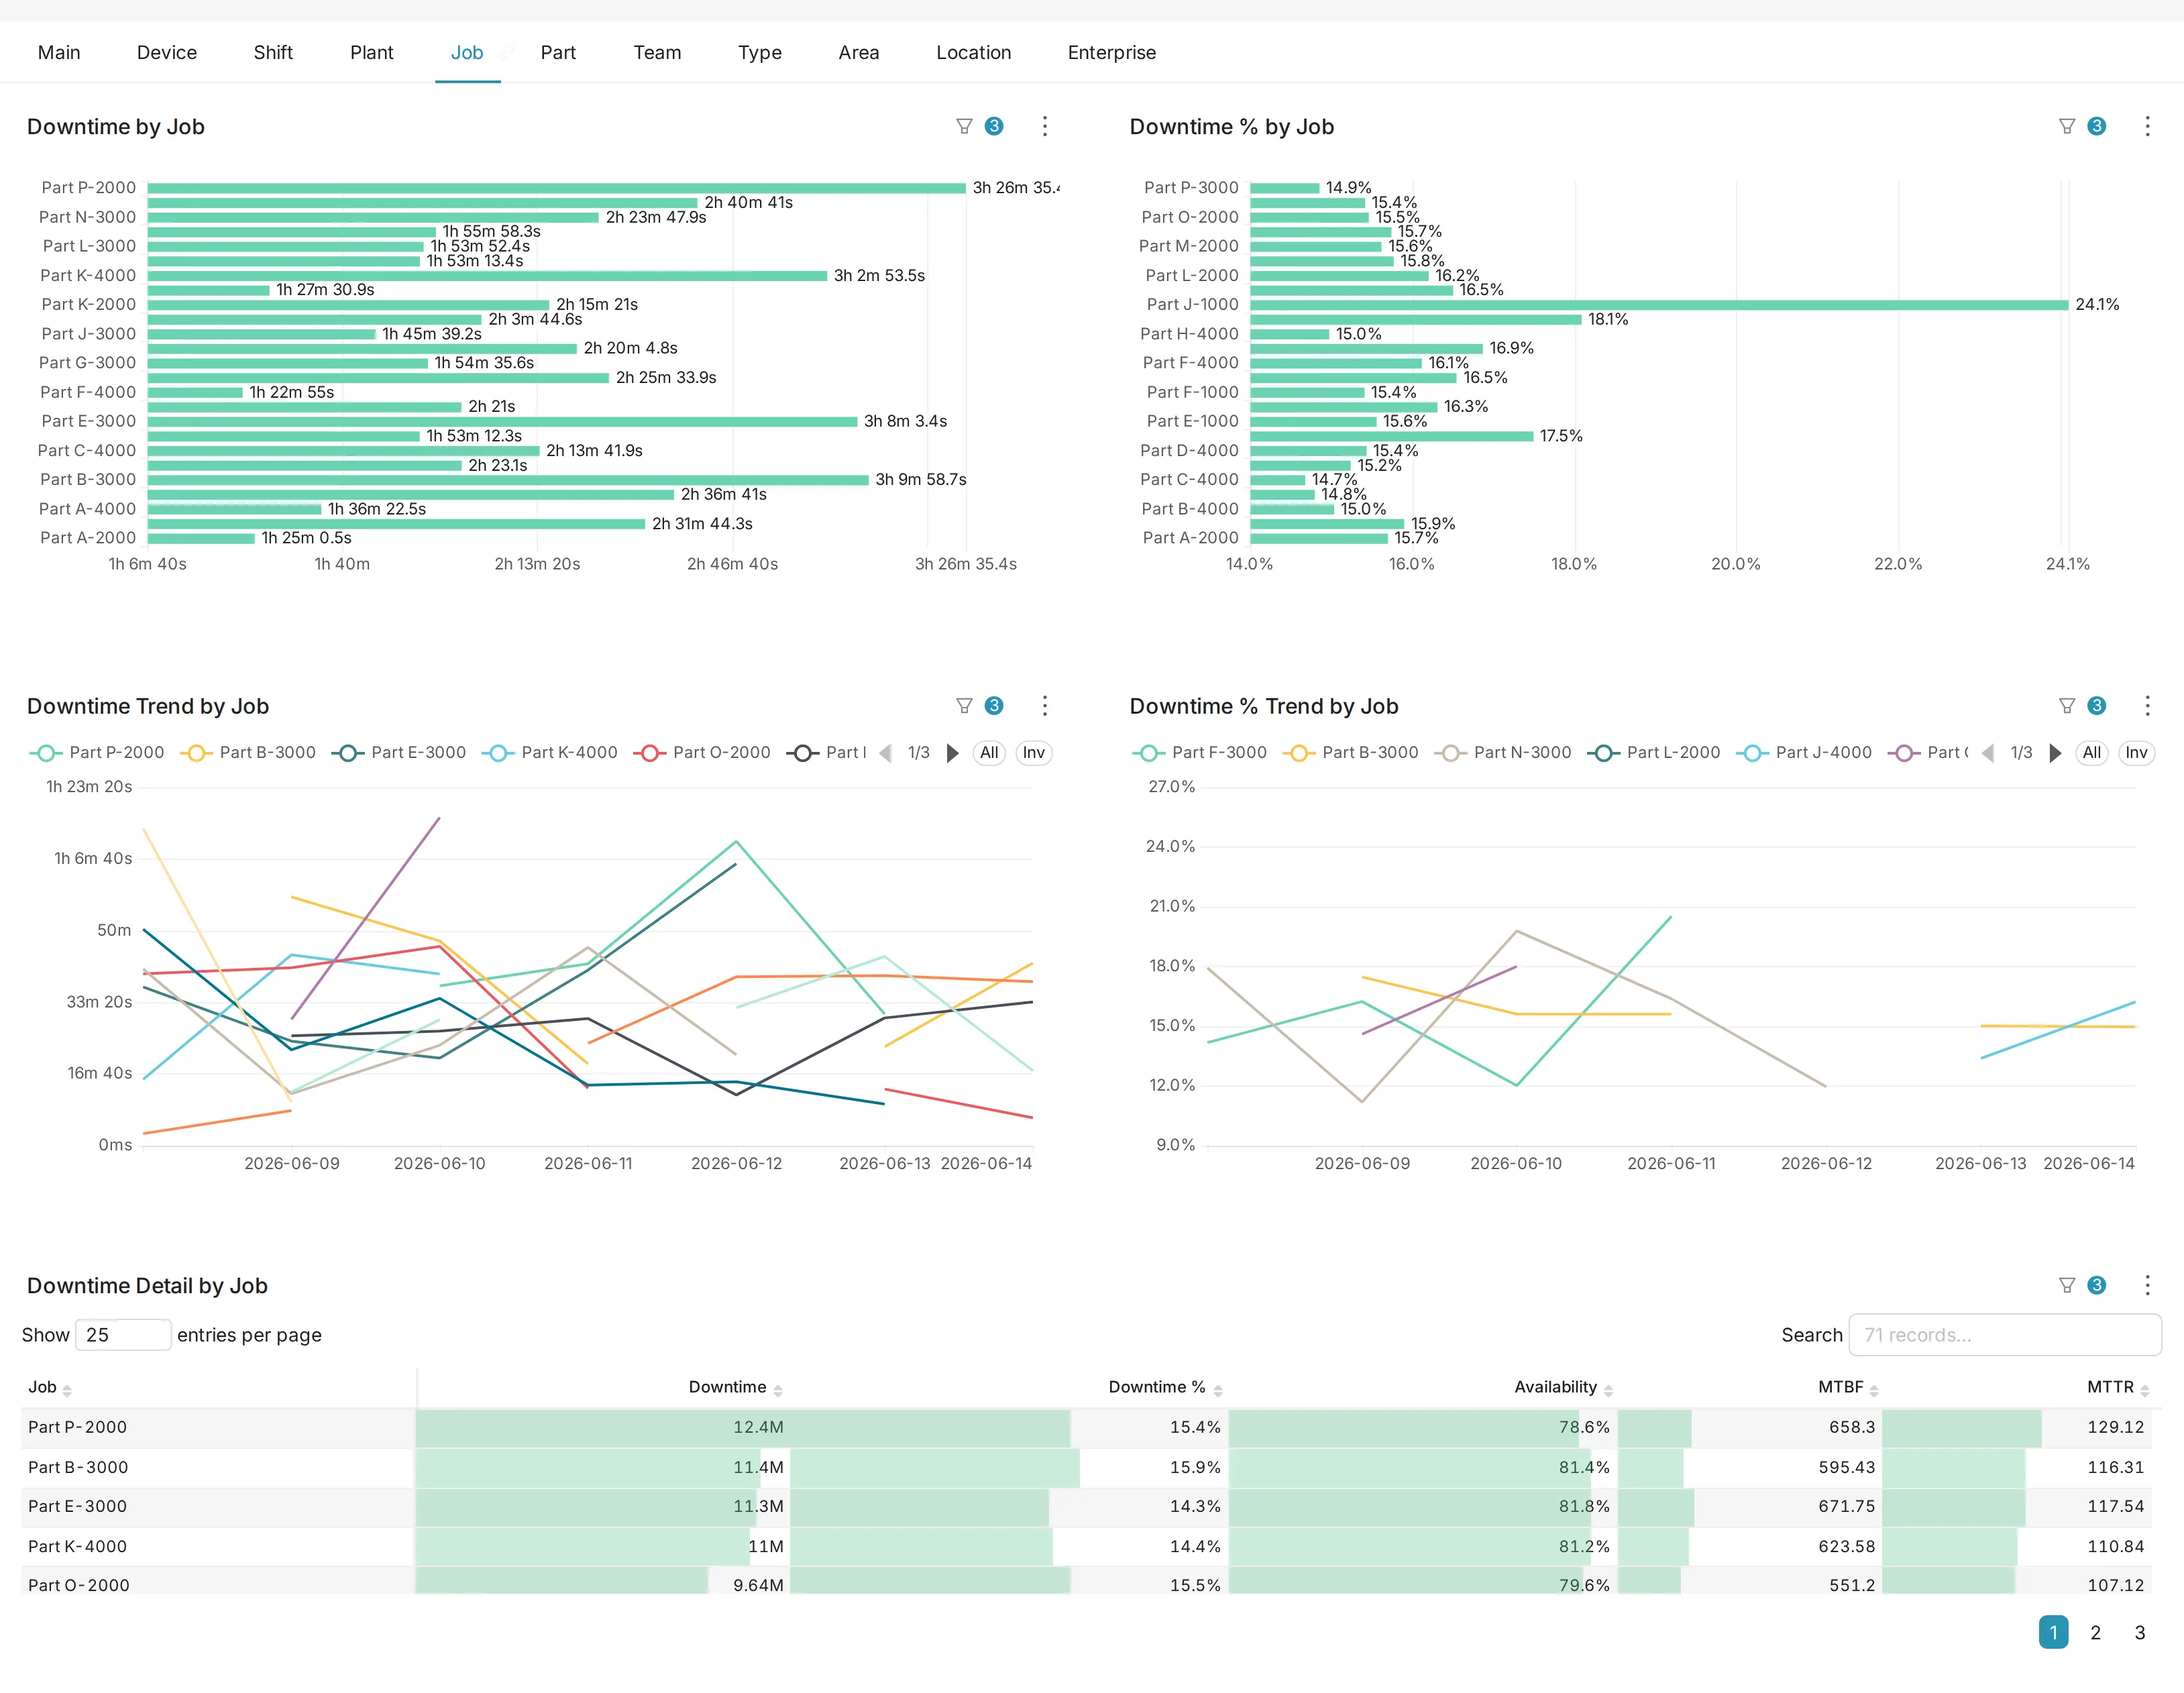Screen dimensions: 2184x1693
Task: Focus the table Search field
Action: [2005, 1335]
